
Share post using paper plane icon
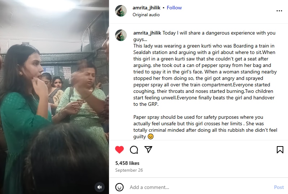tap(148, 149)
